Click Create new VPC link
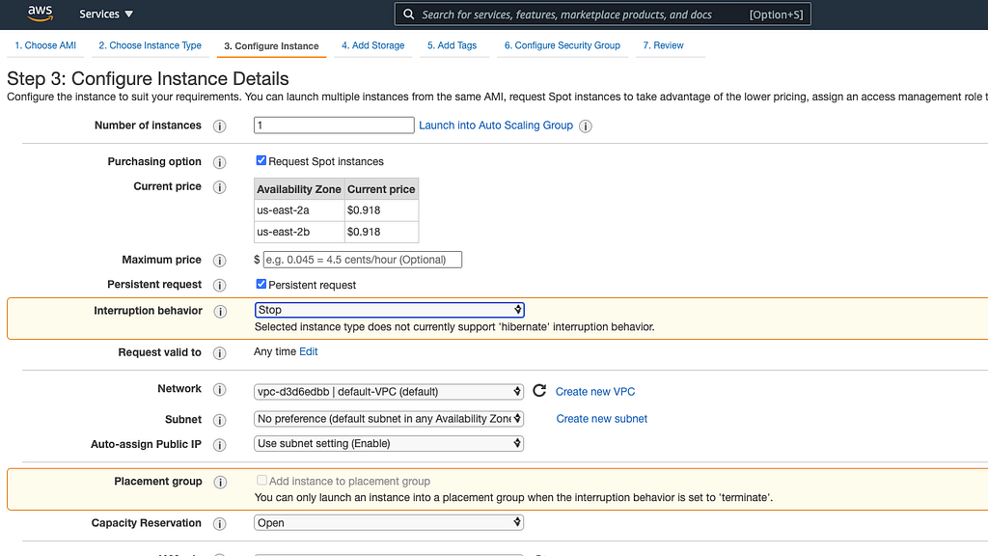Viewport: 988px width, 556px height. tap(594, 392)
